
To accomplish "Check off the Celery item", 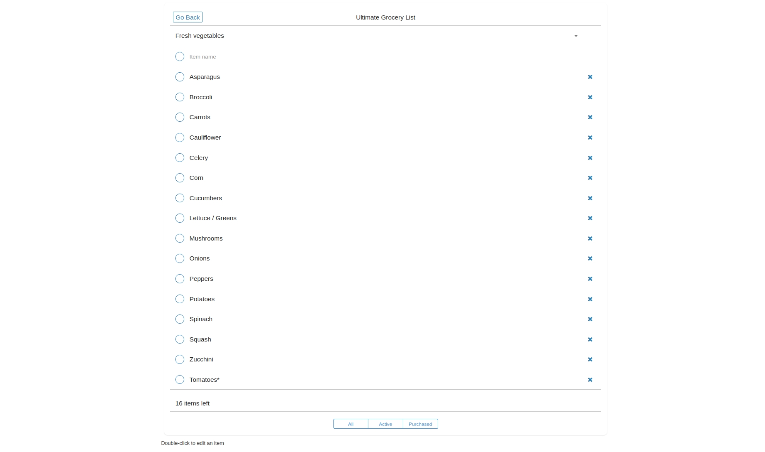I will pos(180,158).
